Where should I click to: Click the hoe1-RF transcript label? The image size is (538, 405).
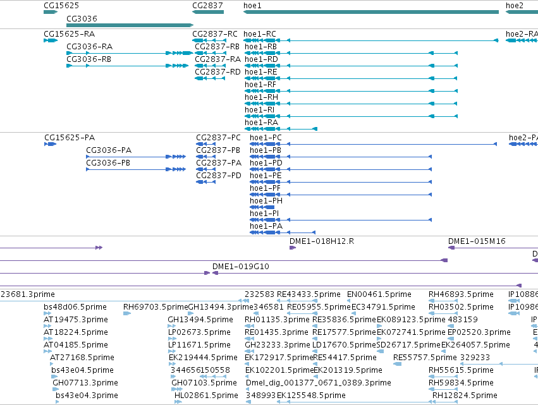(260, 85)
